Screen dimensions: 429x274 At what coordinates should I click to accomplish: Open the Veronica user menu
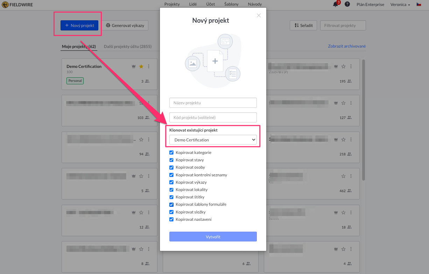pos(400,5)
